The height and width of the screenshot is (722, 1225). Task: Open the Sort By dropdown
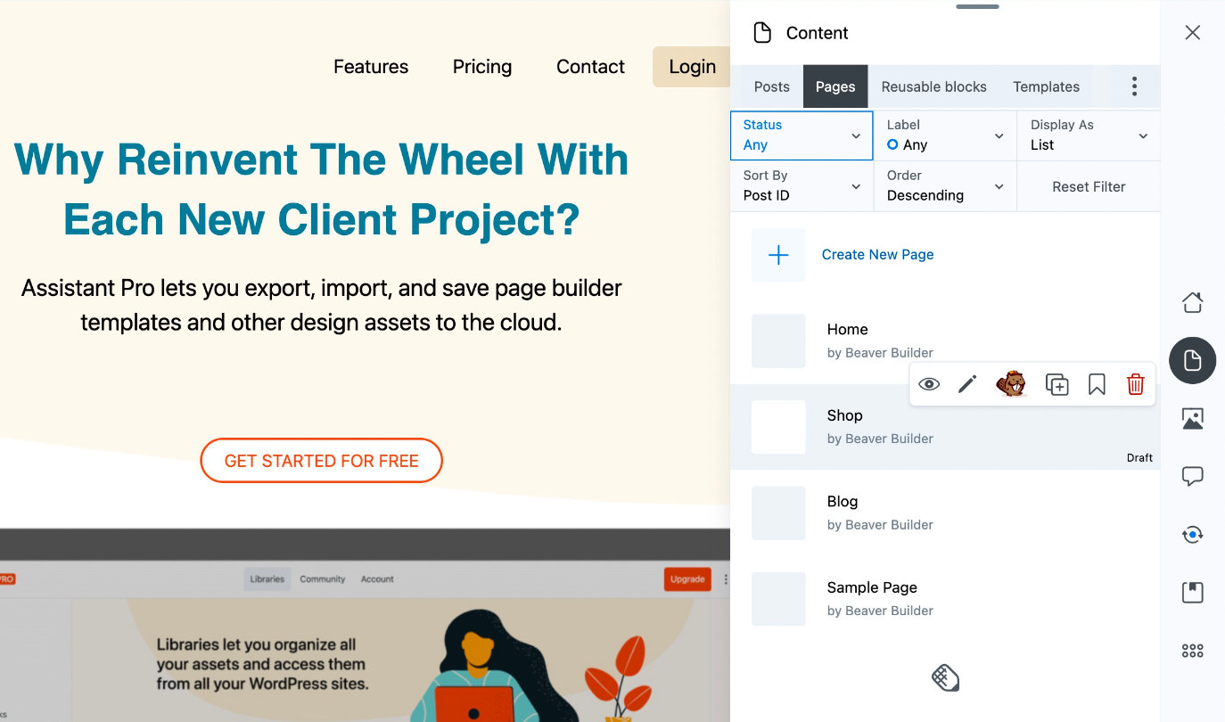tap(801, 186)
